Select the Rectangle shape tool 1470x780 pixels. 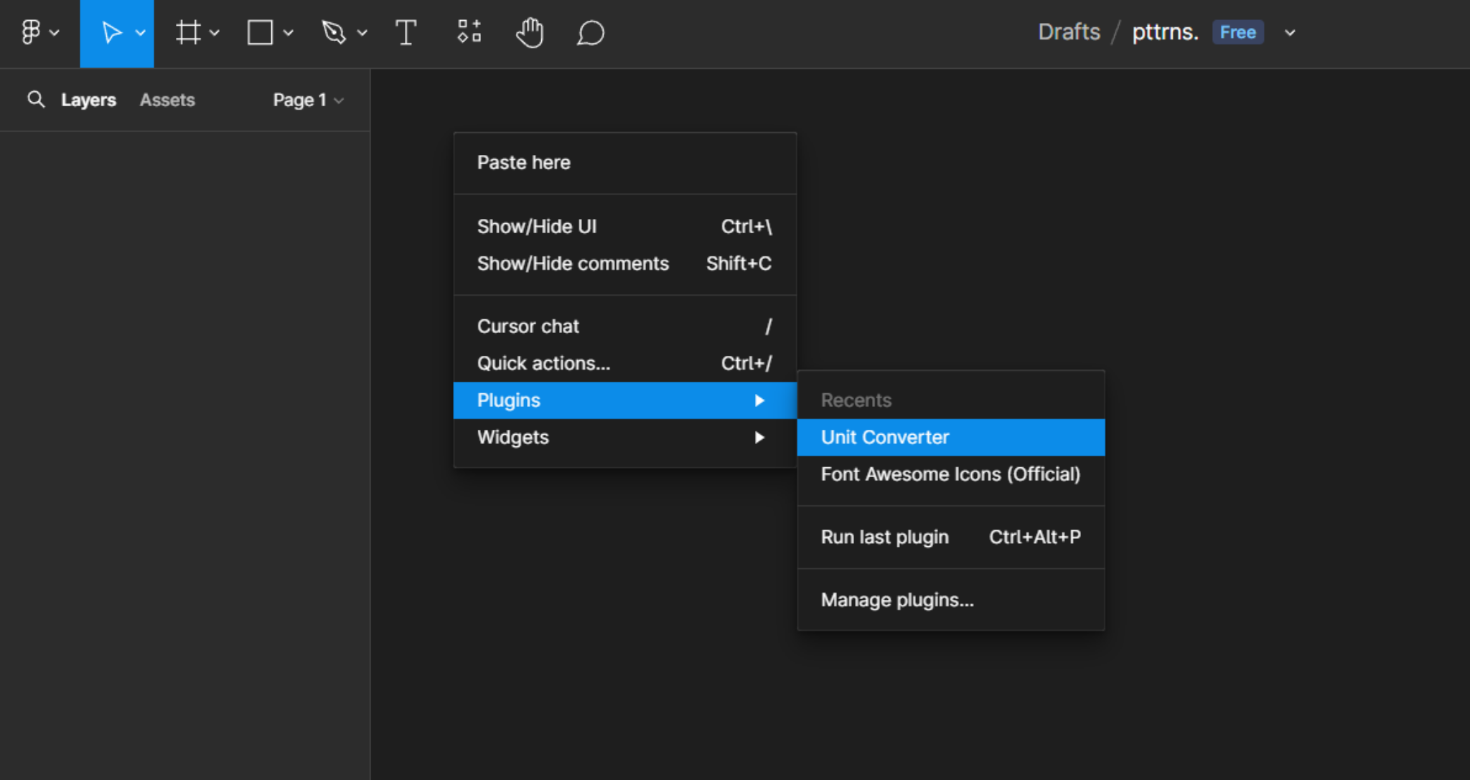260,32
